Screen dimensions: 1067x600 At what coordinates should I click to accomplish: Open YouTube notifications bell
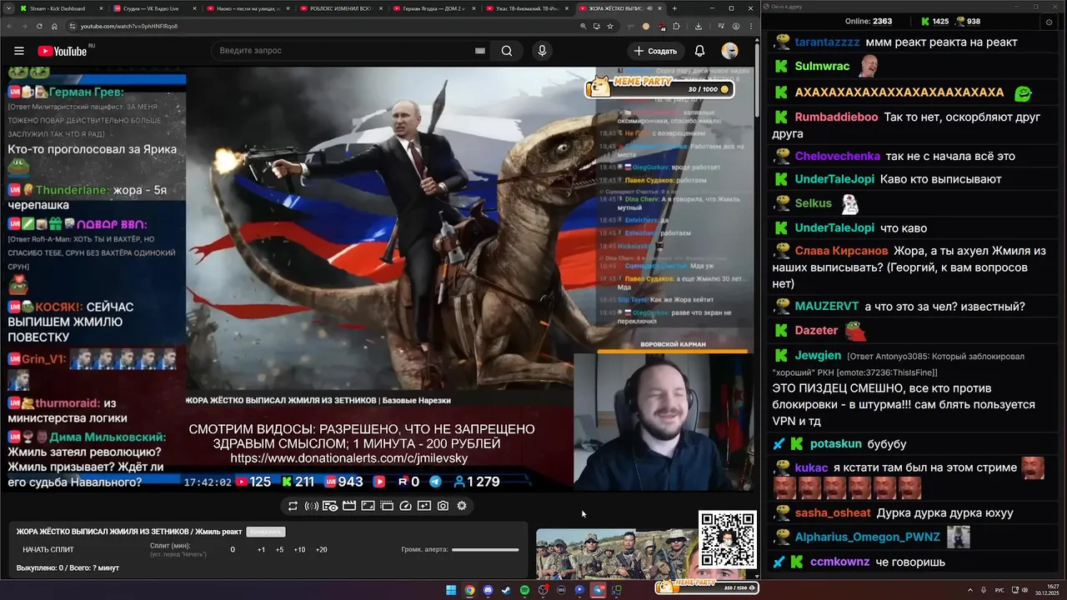700,51
